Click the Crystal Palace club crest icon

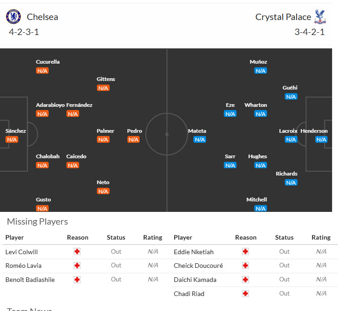point(320,17)
